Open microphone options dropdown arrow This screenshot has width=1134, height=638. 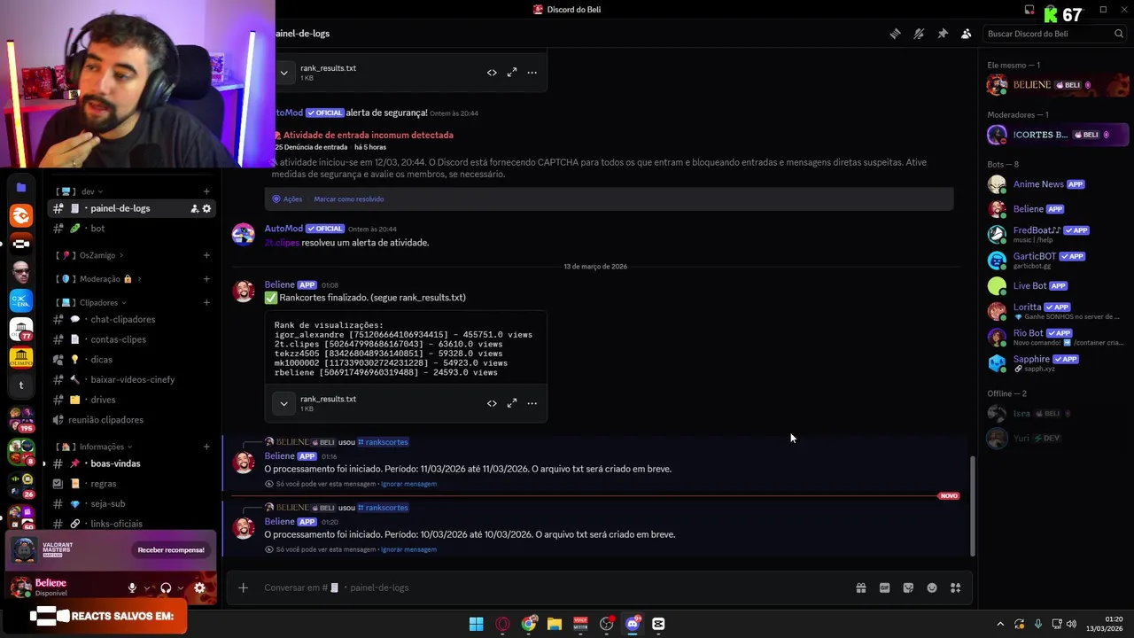147,587
